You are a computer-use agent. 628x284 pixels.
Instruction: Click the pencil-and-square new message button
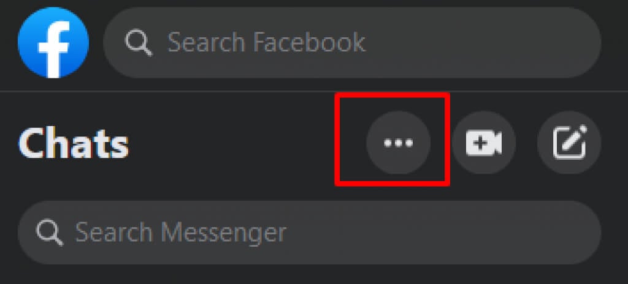(569, 143)
